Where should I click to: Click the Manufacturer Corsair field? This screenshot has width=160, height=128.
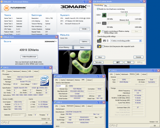click(77, 94)
